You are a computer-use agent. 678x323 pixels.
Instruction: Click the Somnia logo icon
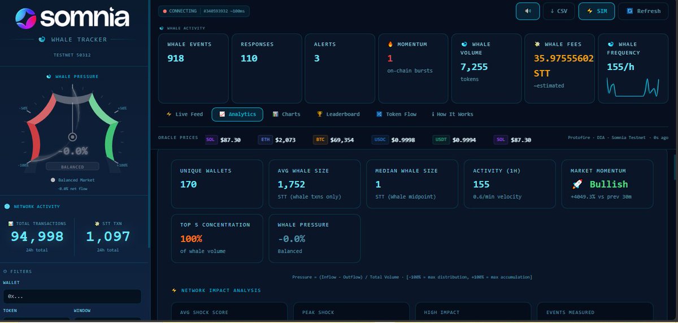(26, 19)
